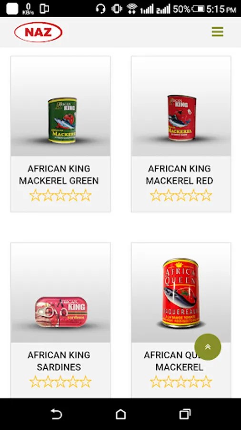
Task: Rate African Queen Mackerel four stars
Action: coord(193,382)
